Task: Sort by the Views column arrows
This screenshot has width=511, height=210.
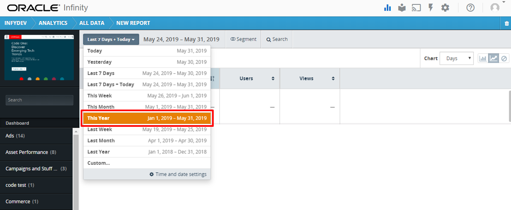Action: (x=333, y=78)
